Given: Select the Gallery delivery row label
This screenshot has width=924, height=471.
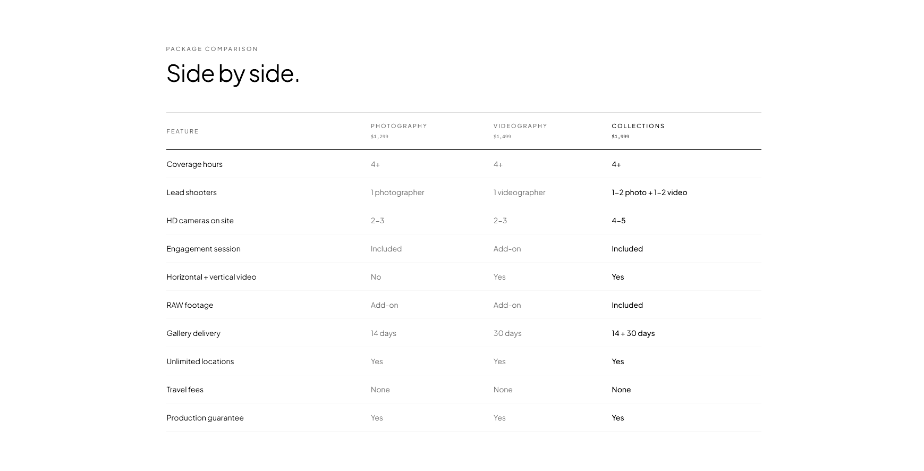Looking at the screenshot, I should 193,333.
